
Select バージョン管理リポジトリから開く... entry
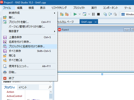[30, 27]
